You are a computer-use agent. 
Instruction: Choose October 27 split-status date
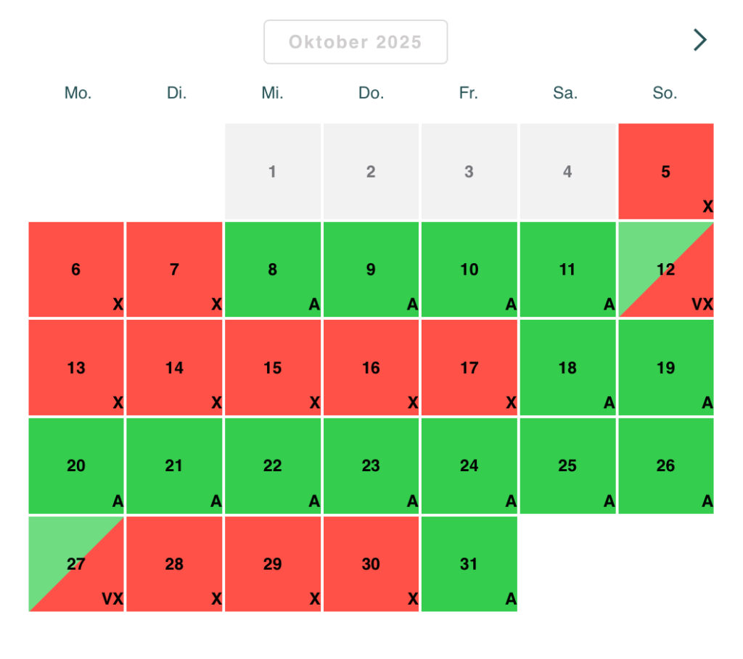coord(76,564)
